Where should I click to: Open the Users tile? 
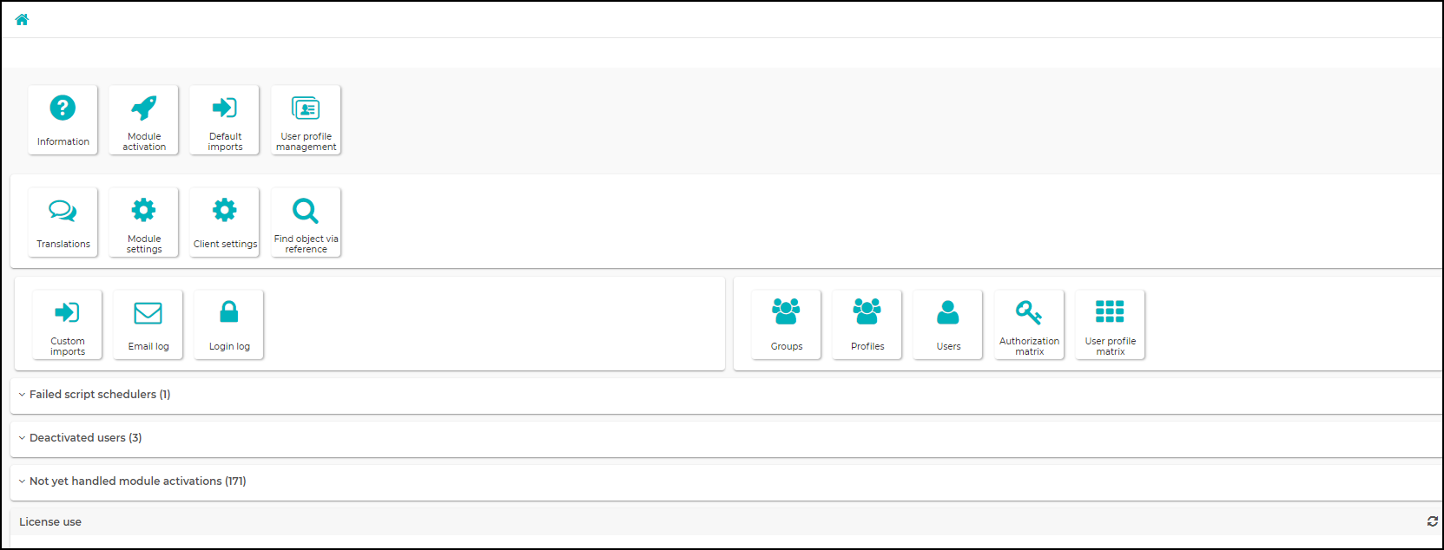[948, 324]
